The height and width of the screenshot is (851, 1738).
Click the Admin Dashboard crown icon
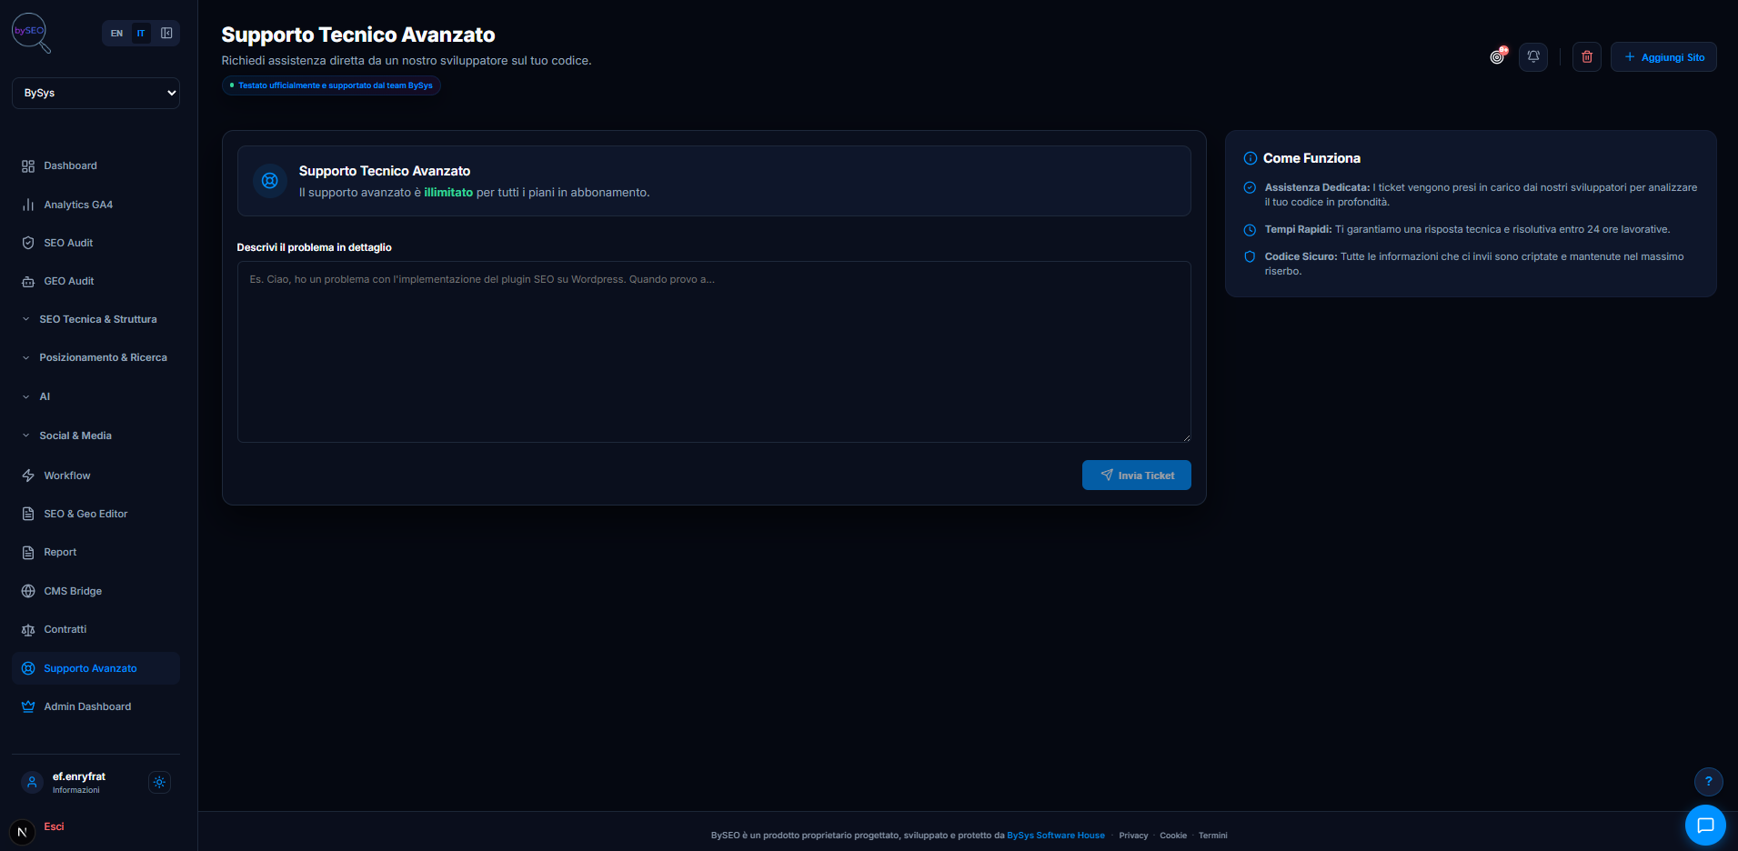pos(28,706)
